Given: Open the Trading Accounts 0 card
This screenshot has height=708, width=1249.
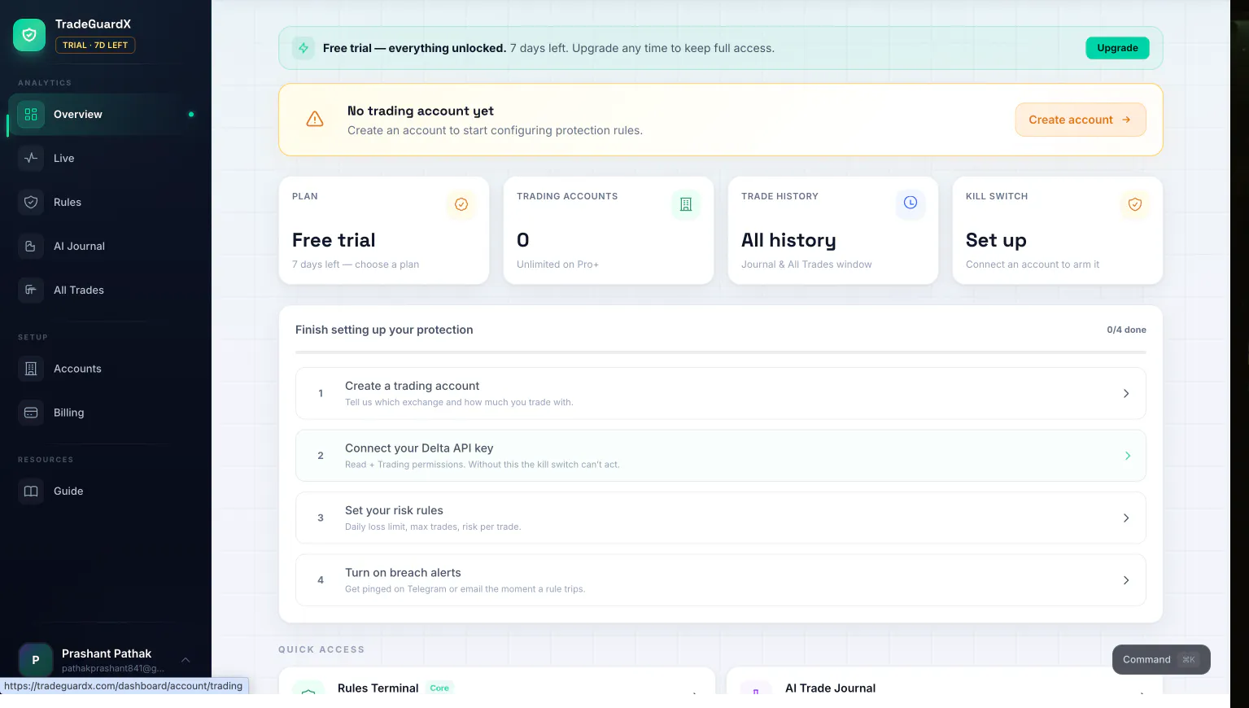Looking at the screenshot, I should 609,230.
